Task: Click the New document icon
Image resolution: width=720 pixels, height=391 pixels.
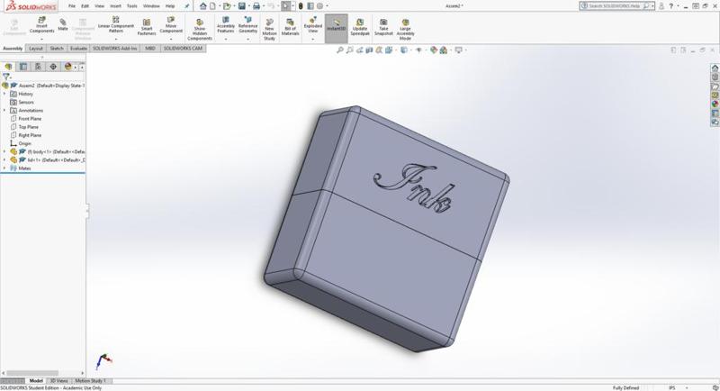Action: click(x=212, y=6)
